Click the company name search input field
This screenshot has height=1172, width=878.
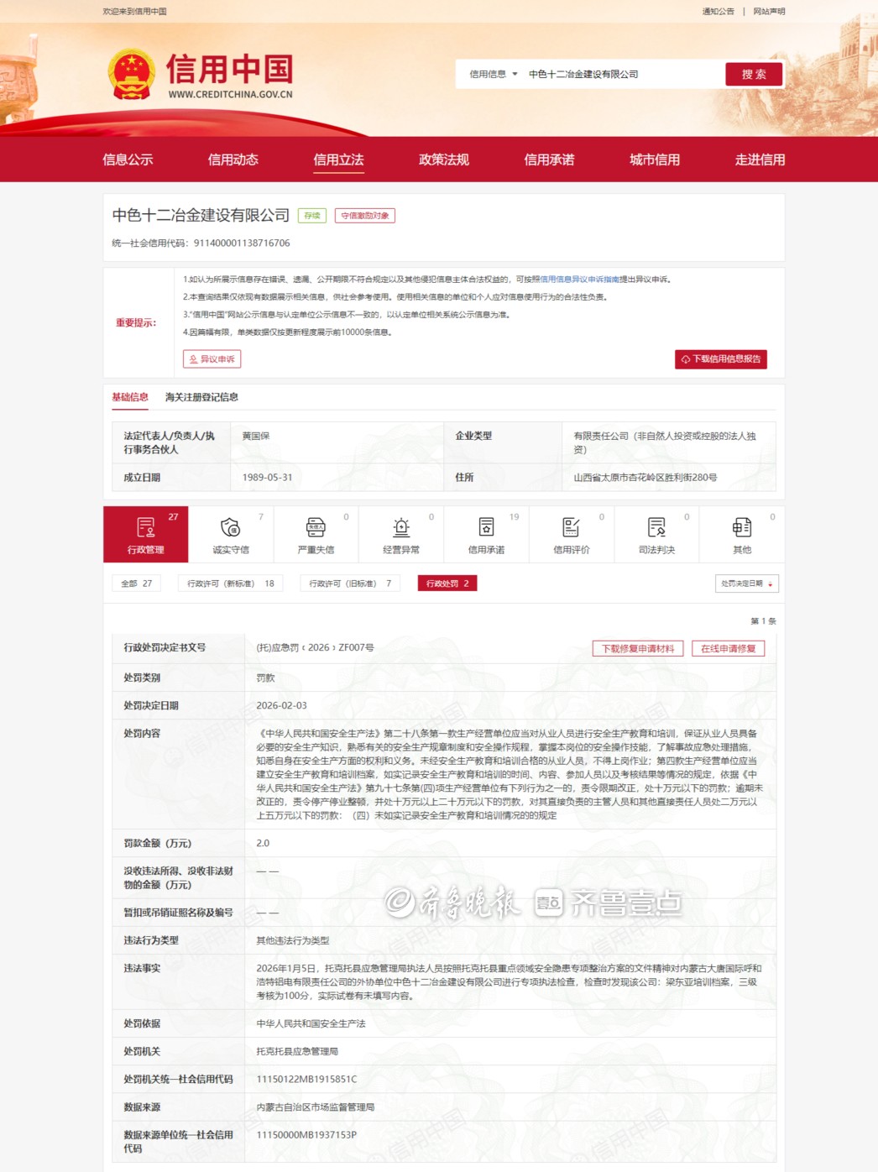coord(621,75)
